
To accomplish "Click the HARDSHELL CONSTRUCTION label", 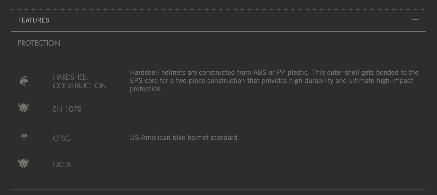I will coord(80,82).
